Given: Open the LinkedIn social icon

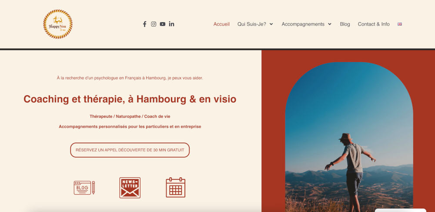Looking at the screenshot, I should [171, 24].
